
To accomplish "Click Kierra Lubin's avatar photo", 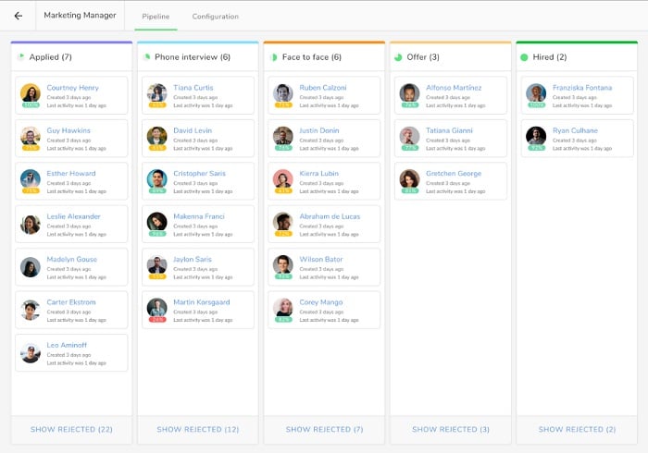I will [283, 178].
